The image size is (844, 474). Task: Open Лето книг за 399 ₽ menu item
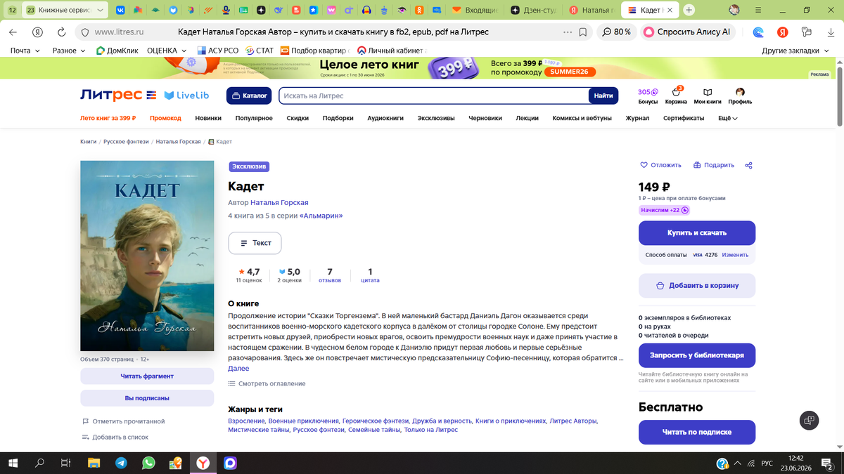click(x=108, y=118)
